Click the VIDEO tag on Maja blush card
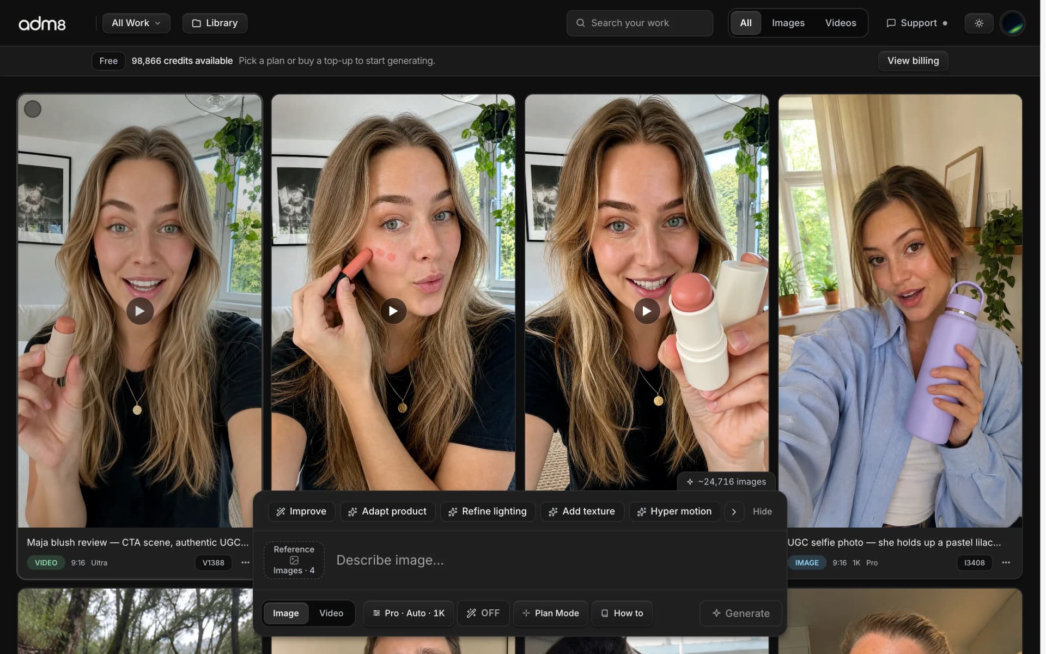 46,562
